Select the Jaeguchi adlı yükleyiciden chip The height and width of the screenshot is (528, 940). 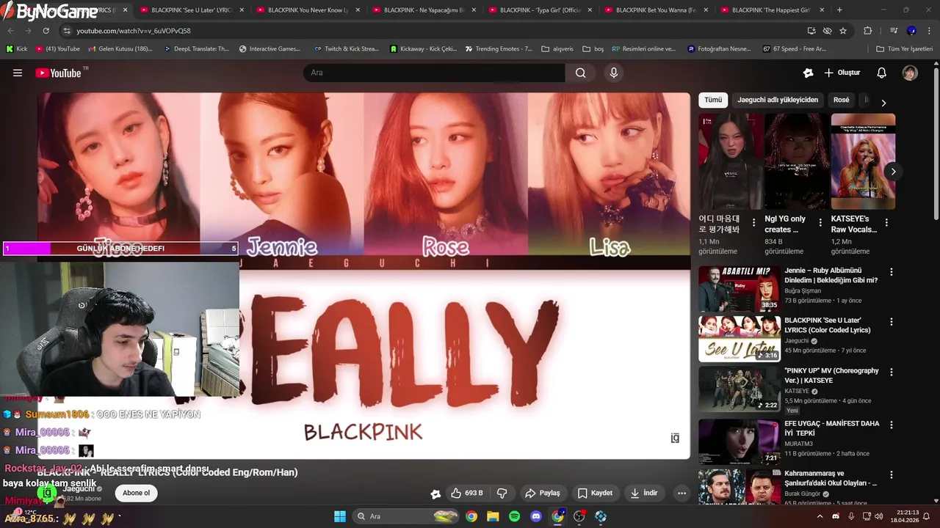pos(778,100)
